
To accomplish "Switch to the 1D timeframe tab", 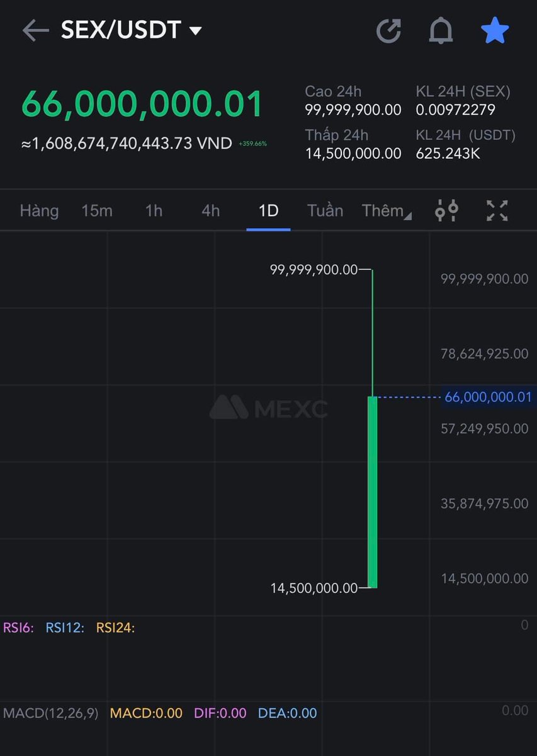I will point(268,210).
